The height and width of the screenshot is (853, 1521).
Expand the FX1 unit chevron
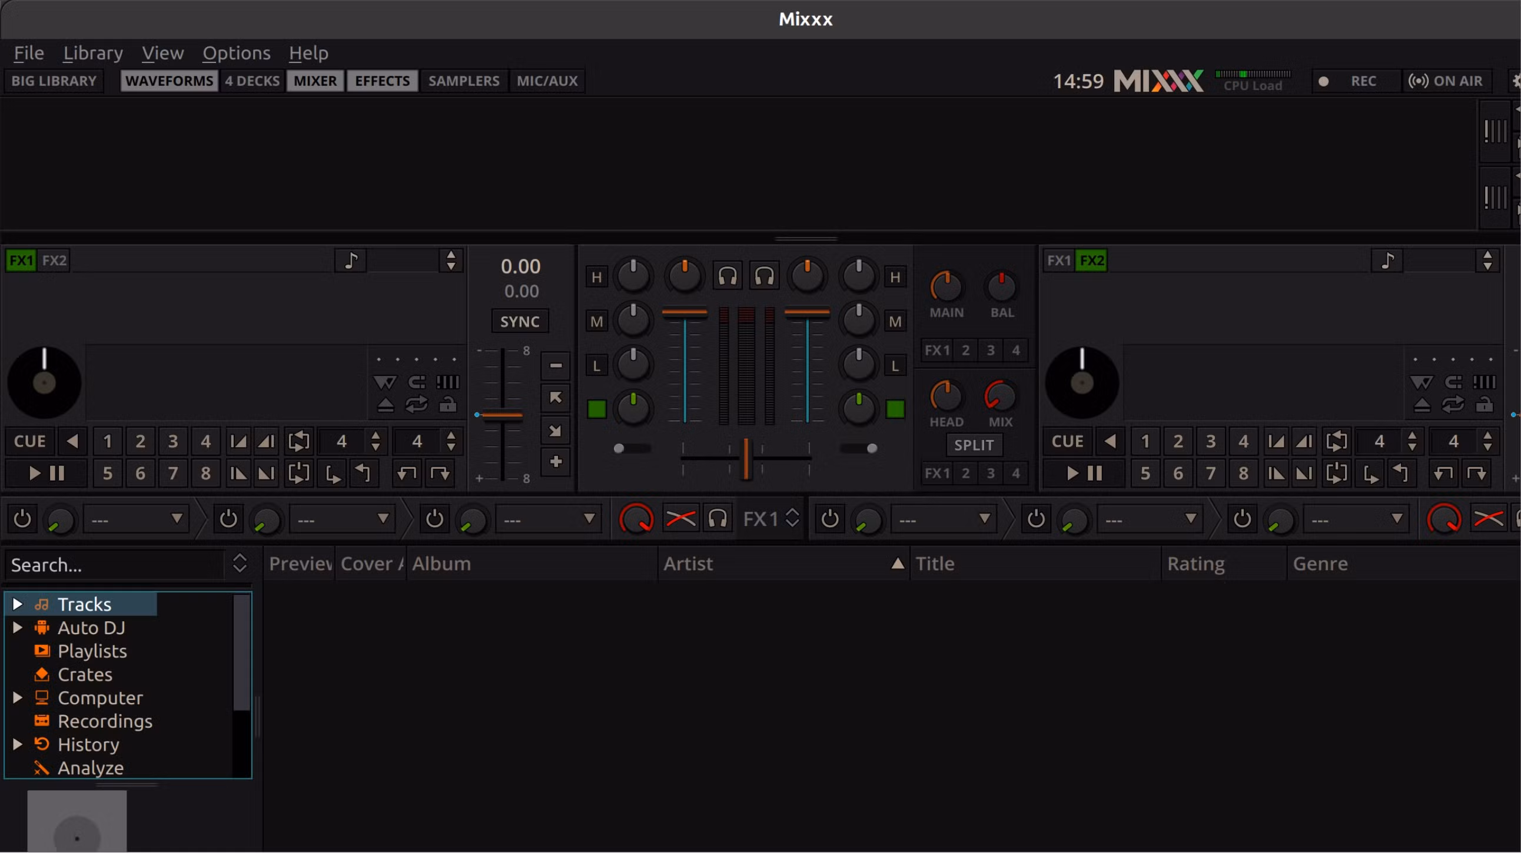(x=792, y=518)
